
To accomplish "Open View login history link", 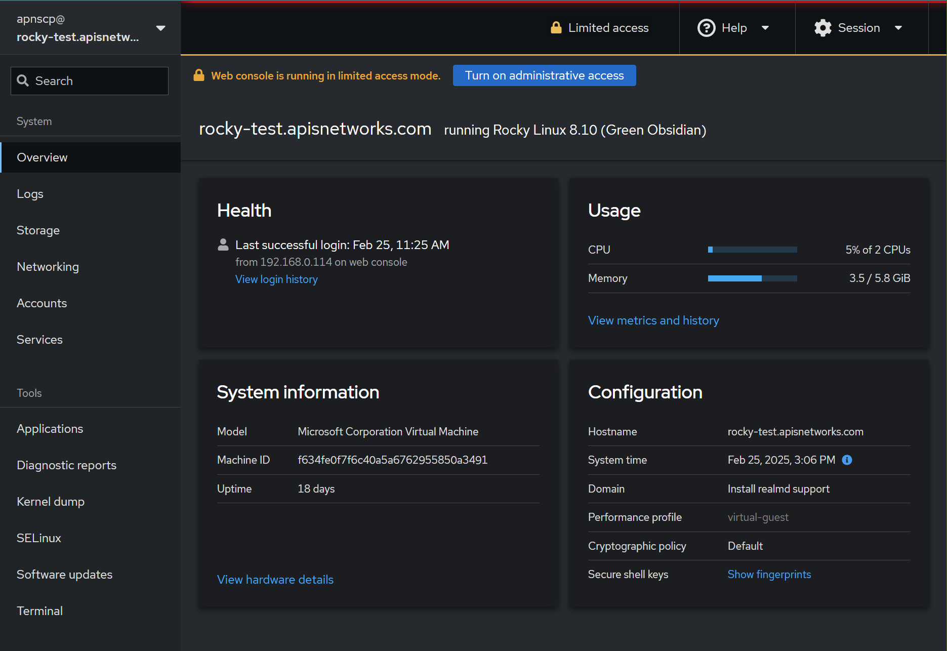I will click(276, 279).
